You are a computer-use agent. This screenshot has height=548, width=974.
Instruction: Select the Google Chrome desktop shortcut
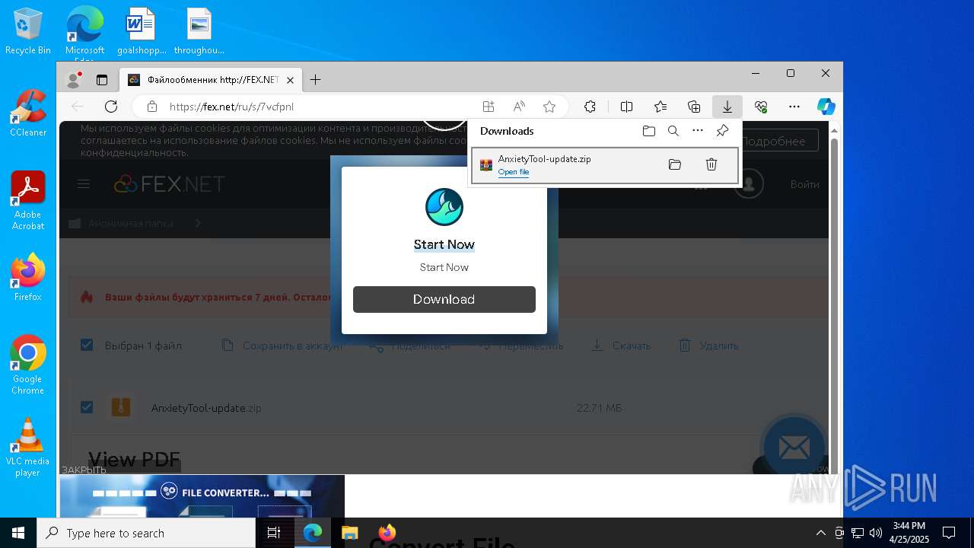tap(28, 365)
